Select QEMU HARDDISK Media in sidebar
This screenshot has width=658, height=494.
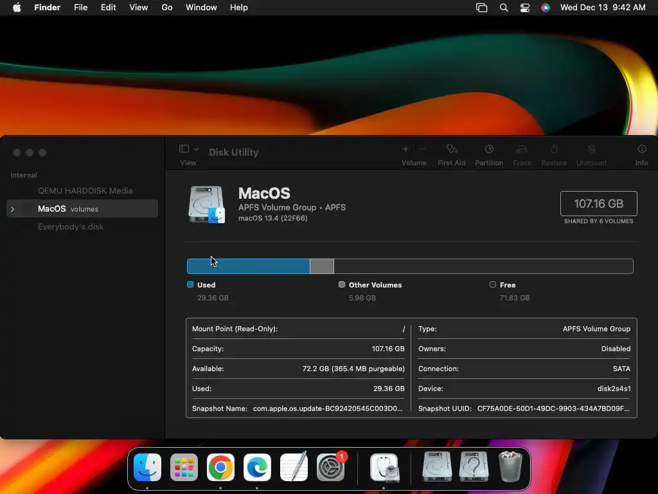click(85, 190)
